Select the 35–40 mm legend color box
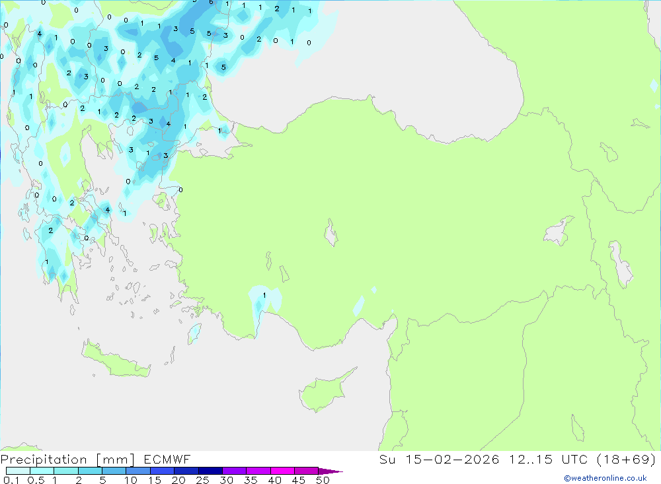 (258, 471)
